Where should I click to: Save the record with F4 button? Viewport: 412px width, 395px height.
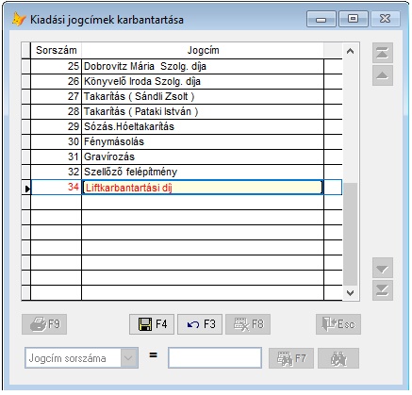(x=152, y=324)
